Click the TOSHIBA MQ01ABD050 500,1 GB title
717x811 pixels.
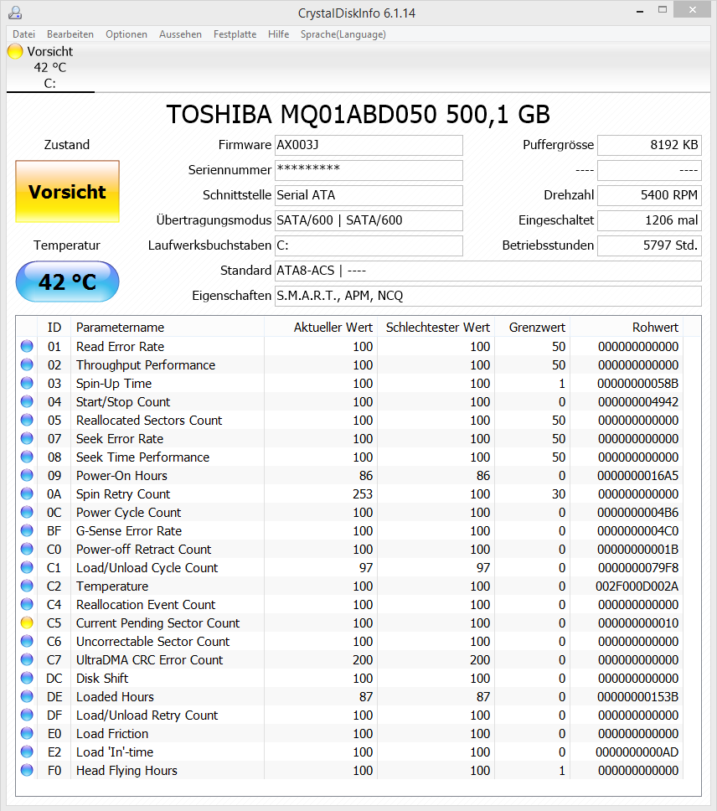[358, 114]
